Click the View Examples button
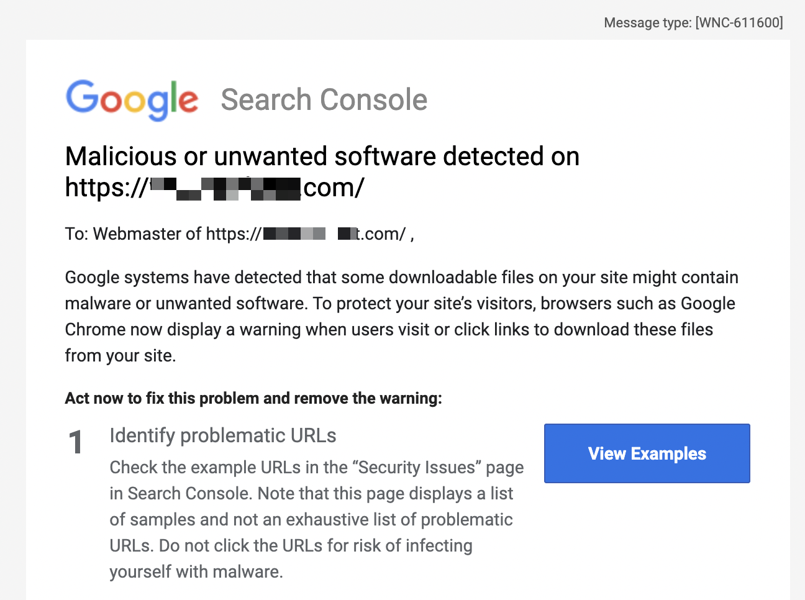 pyautogui.click(x=647, y=453)
